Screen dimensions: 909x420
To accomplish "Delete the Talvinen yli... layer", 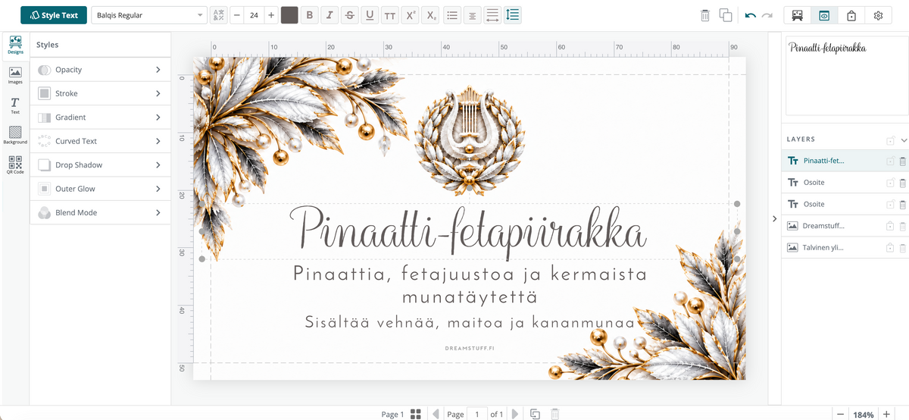I will tap(902, 247).
